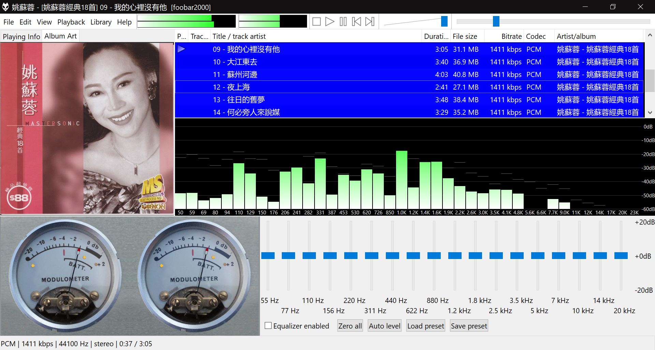Select track 11 - 蘇州河邊
This screenshot has height=350, width=655.
coord(409,74)
